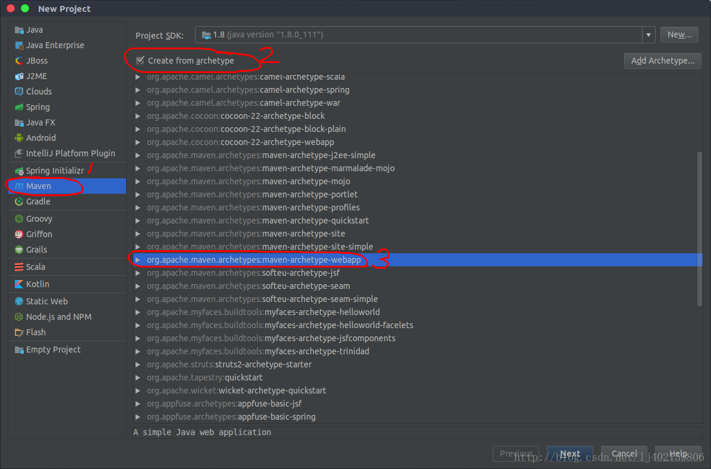Select maven-archetype-j2ee-simple row
The height and width of the screenshot is (469, 711).
417,156
